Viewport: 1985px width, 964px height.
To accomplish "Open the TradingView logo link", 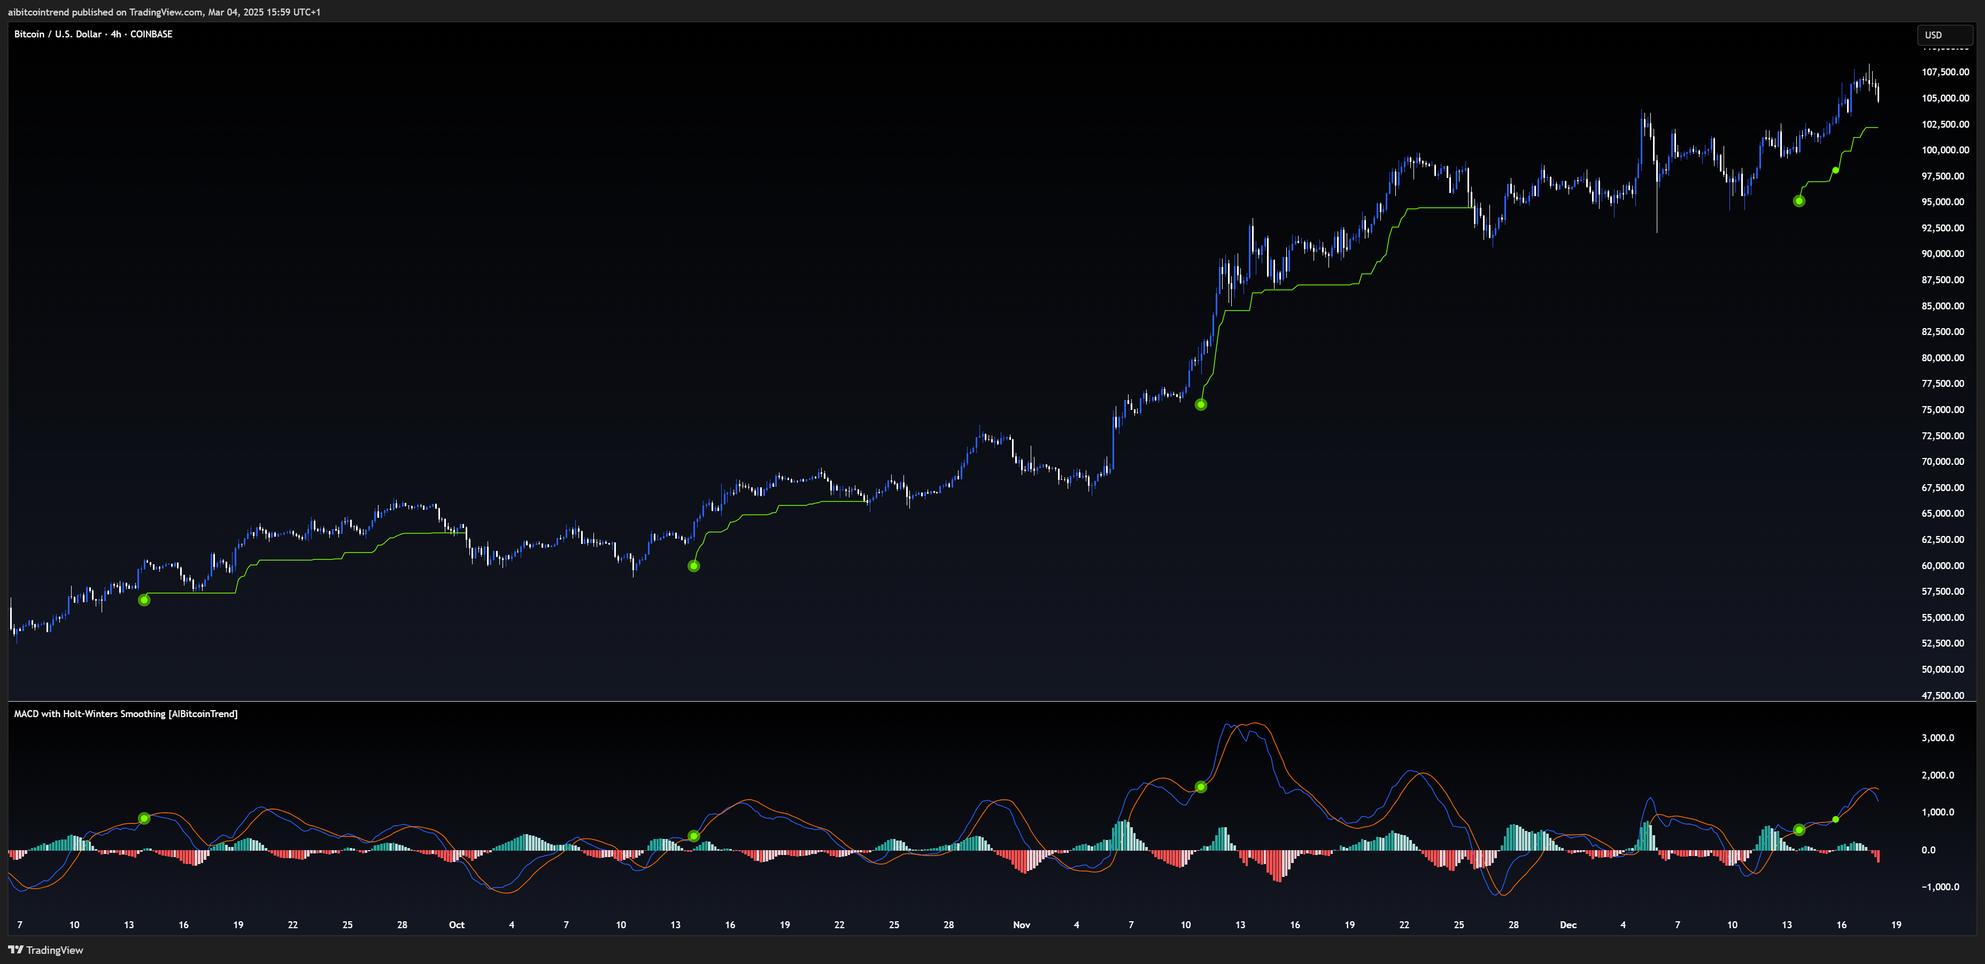I will click(45, 950).
